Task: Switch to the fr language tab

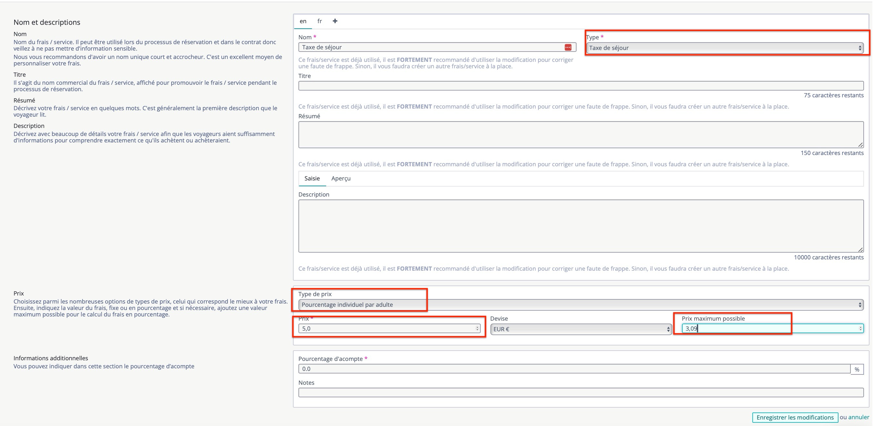Action: (319, 21)
